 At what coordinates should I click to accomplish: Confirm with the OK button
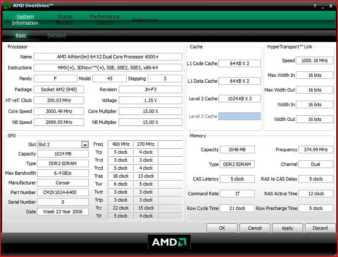point(222,228)
